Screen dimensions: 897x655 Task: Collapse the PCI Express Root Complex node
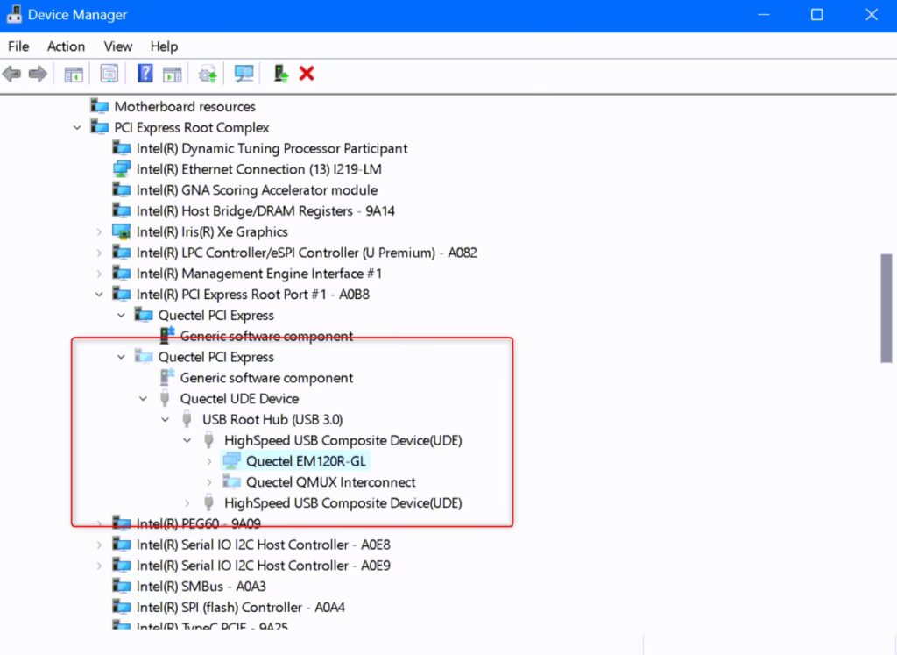(78, 128)
